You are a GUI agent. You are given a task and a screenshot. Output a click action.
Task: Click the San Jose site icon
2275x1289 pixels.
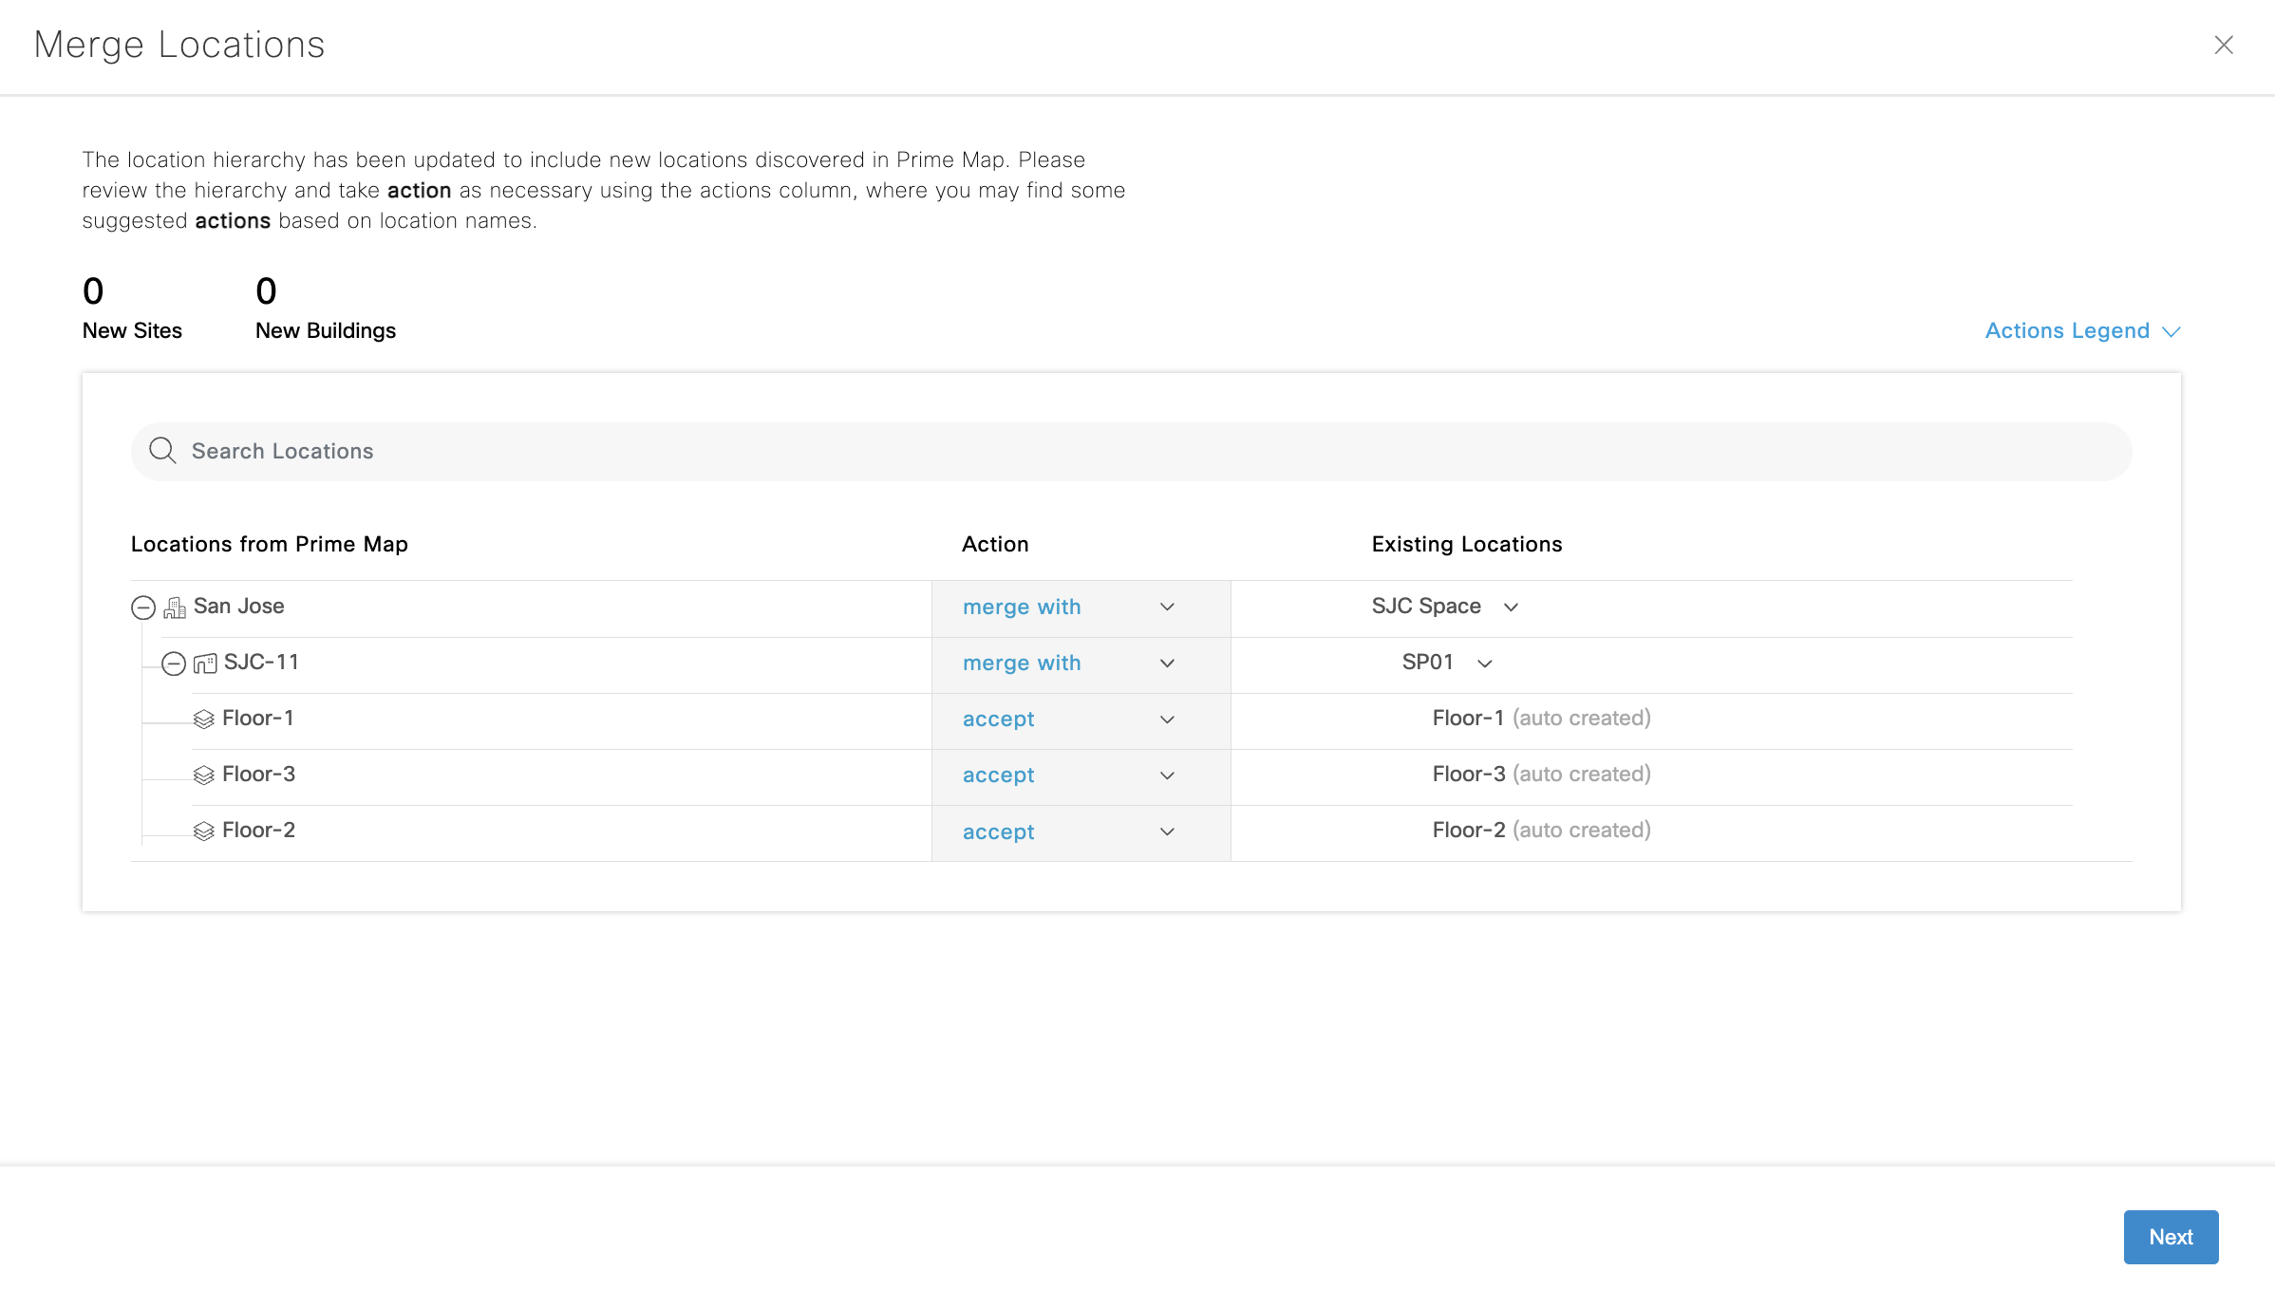click(x=175, y=607)
